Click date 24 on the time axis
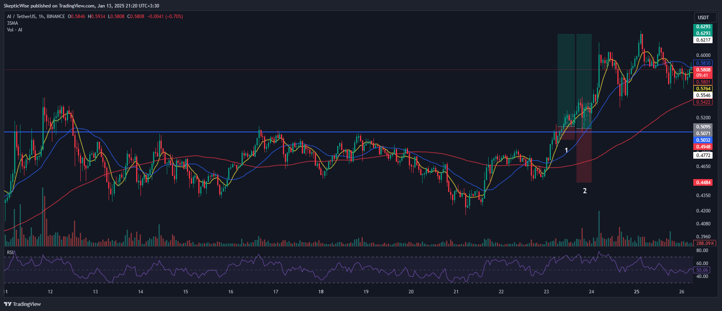 (x=591, y=292)
